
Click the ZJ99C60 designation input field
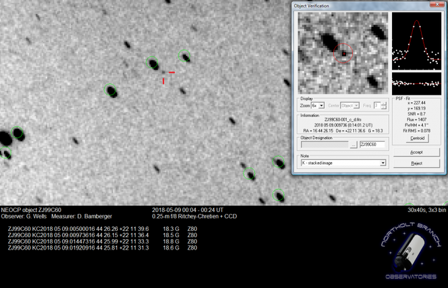click(371, 144)
